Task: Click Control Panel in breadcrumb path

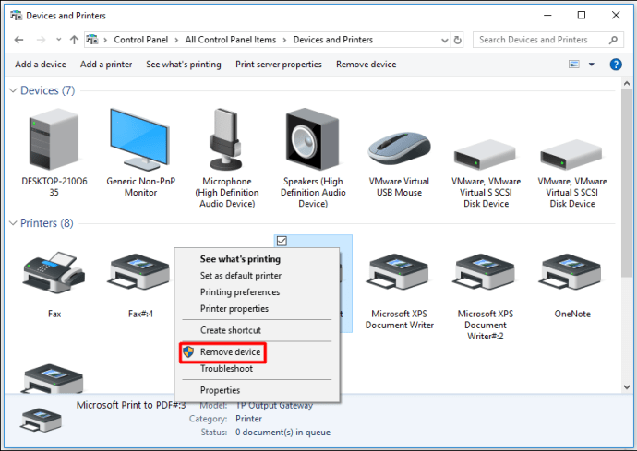Action: coord(140,40)
